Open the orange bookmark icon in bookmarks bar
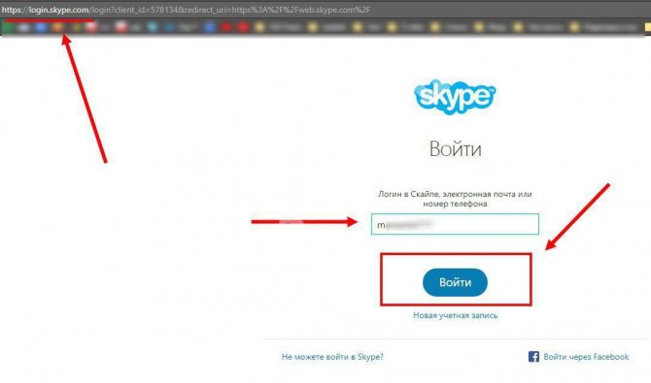This screenshot has height=383, width=651. click(x=57, y=27)
